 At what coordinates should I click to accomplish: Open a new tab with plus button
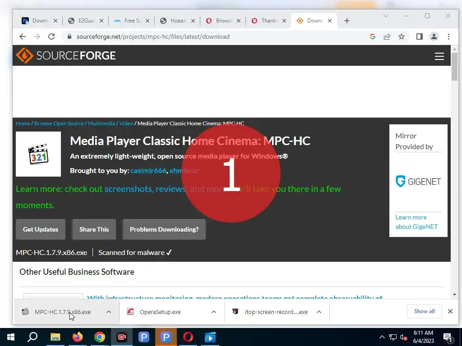(x=347, y=21)
